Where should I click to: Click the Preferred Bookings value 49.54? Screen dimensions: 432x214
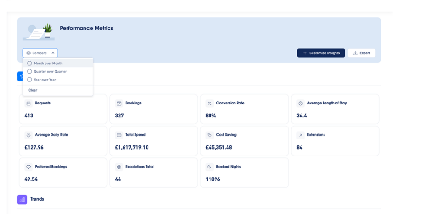point(31,179)
